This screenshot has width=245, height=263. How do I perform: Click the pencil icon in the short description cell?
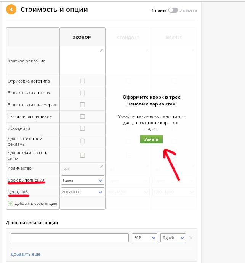pos(101,50)
